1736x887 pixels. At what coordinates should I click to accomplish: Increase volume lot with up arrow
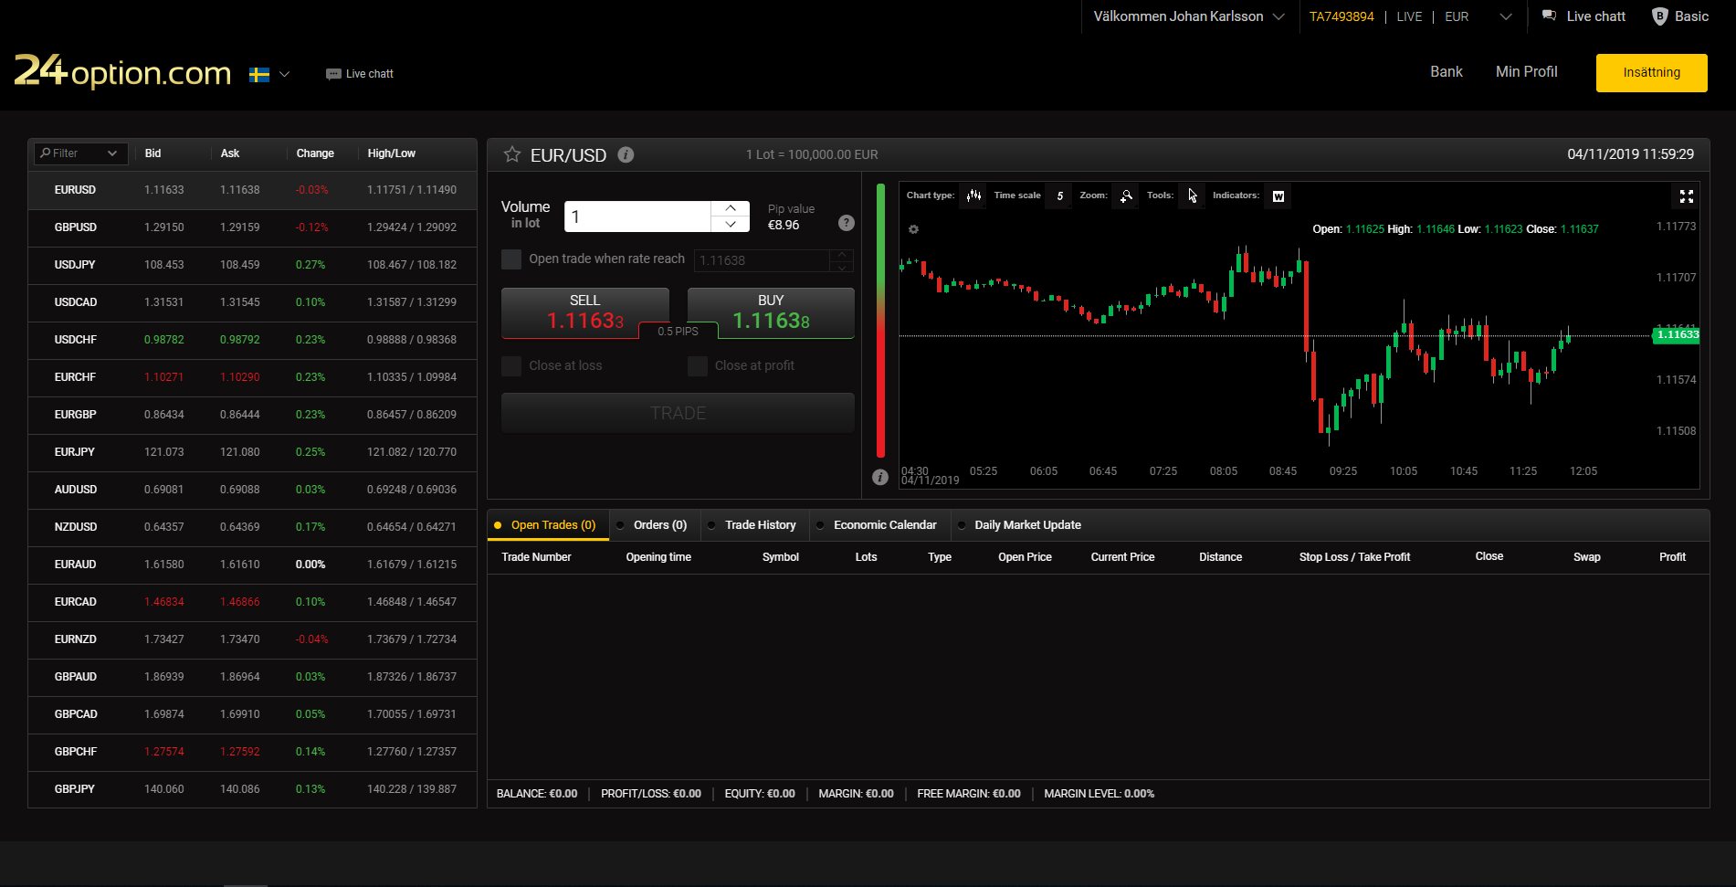730,208
